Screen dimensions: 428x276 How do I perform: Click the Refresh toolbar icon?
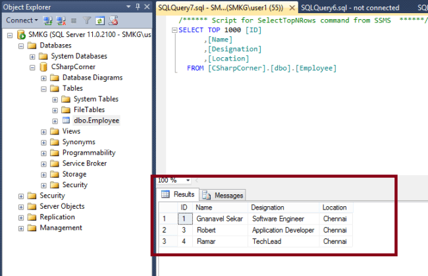100,20
